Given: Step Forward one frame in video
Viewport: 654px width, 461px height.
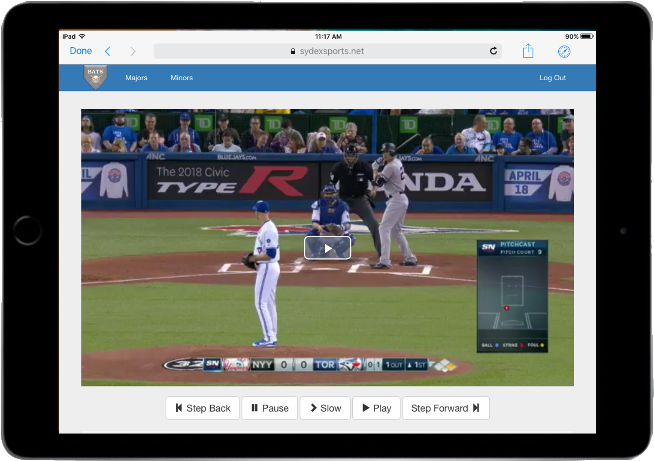Looking at the screenshot, I should point(445,408).
